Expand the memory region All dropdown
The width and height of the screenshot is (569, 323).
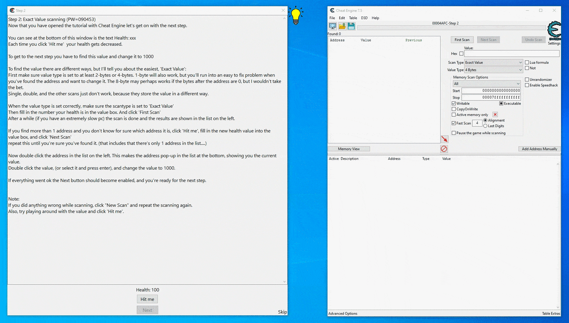[x=487, y=84]
